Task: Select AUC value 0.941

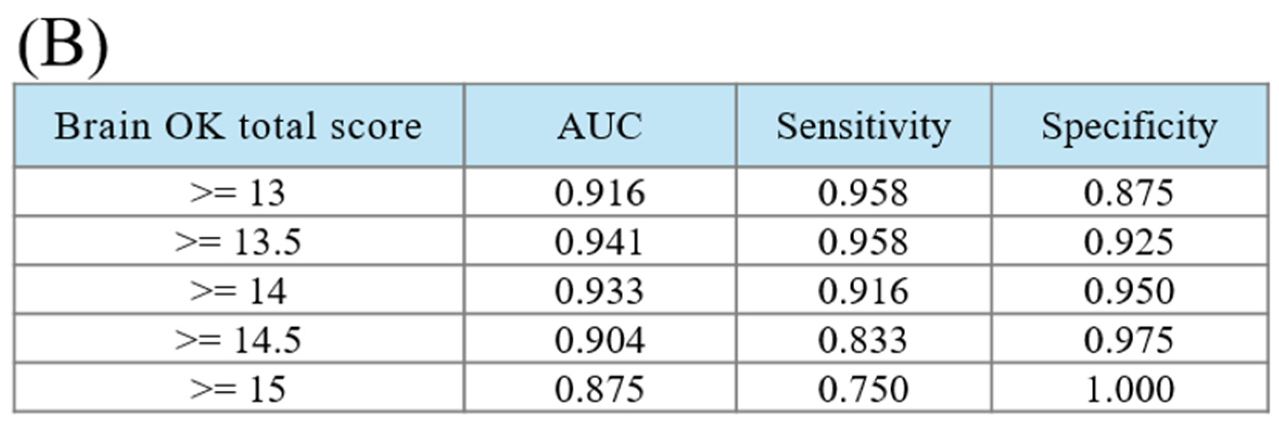Action: (599, 242)
